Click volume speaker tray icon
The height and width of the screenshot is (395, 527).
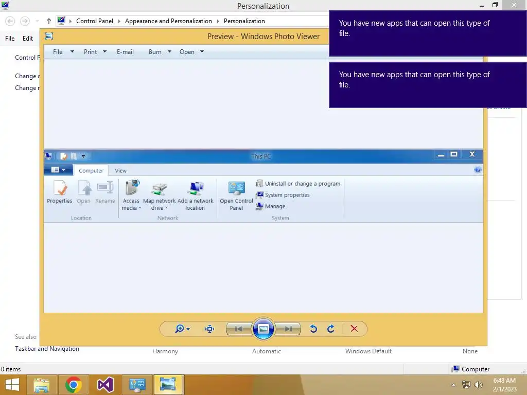click(x=479, y=385)
